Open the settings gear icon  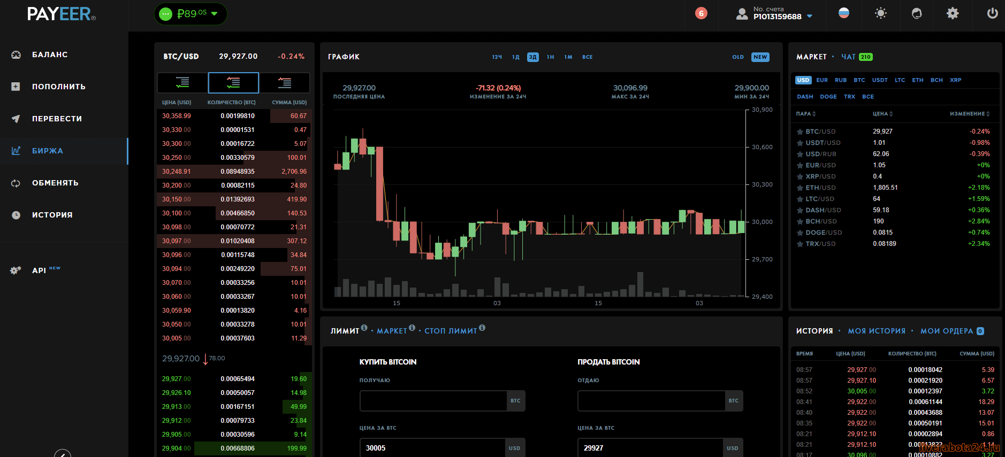pyautogui.click(x=953, y=13)
